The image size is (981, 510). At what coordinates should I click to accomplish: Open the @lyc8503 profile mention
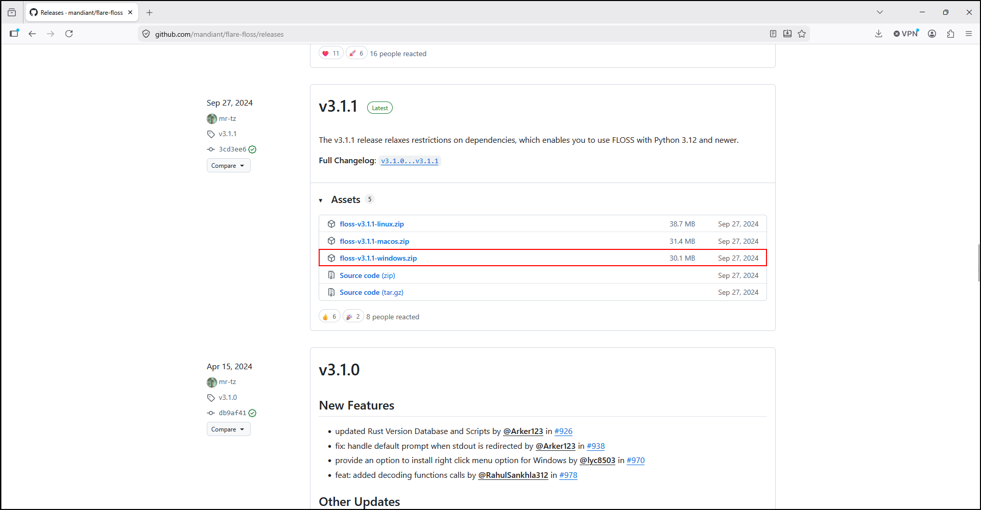[597, 461]
